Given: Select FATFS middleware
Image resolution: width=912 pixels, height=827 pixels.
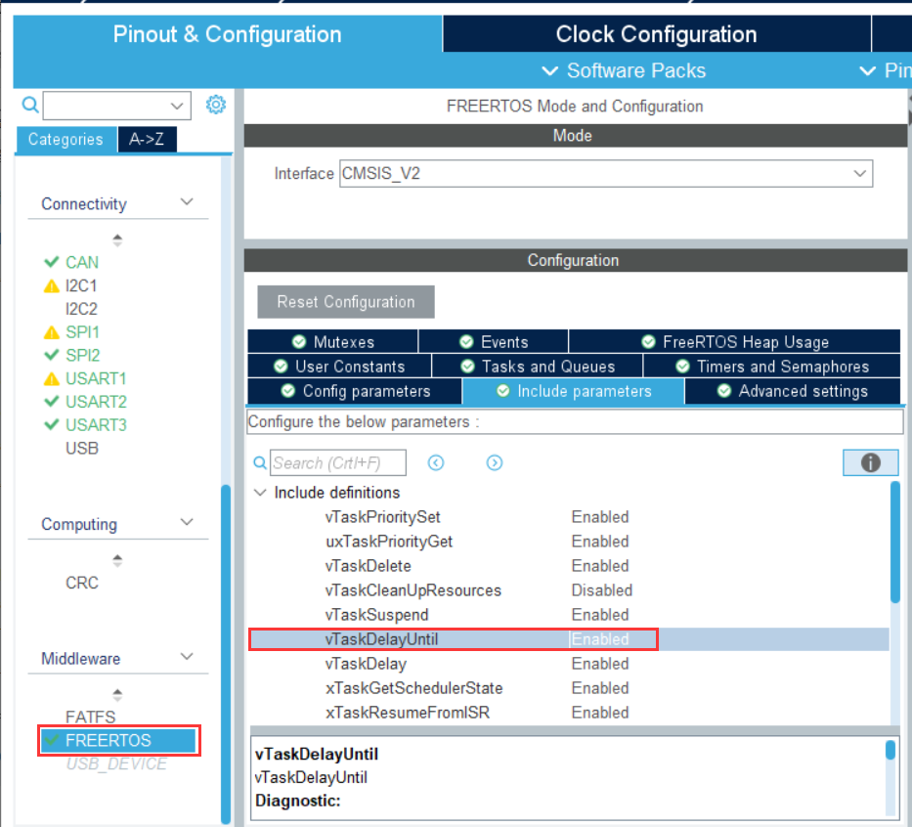Looking at the screenshot, I should (90, 717).
